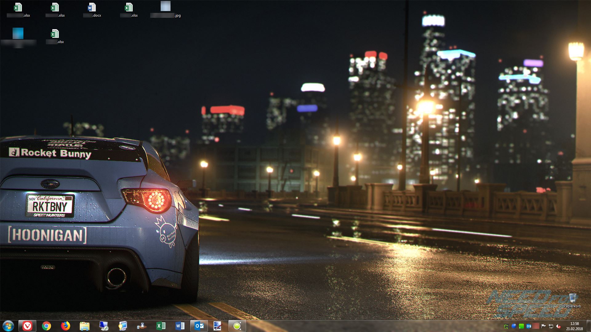Open the Vivaldi browser from the taskbar

point(27,326)
